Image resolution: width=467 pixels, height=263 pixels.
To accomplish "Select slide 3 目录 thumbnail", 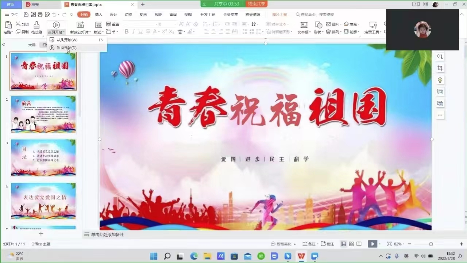I will (x=43, y=157).
